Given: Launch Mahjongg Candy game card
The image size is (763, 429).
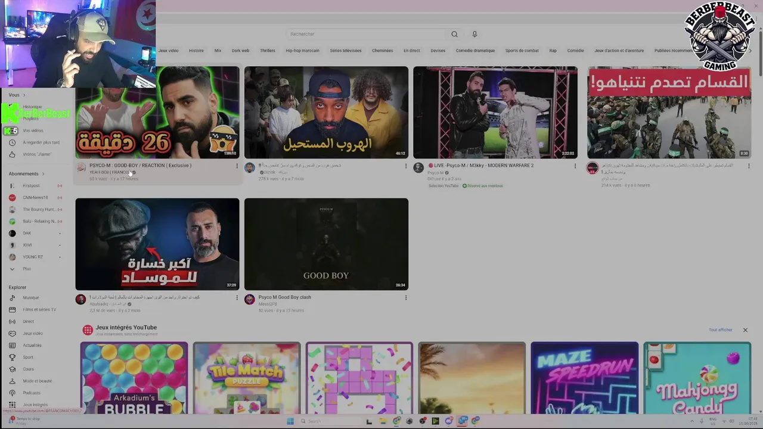Looking at the screenshot, I should click(697, 378).
